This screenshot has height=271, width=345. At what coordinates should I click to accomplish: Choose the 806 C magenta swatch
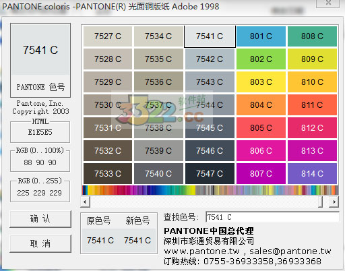point(261,151)
